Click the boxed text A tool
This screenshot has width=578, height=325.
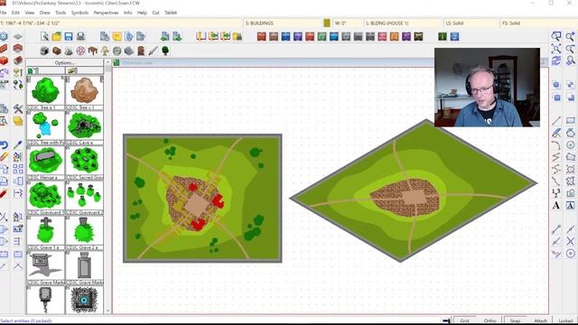[x=570, y=205]
